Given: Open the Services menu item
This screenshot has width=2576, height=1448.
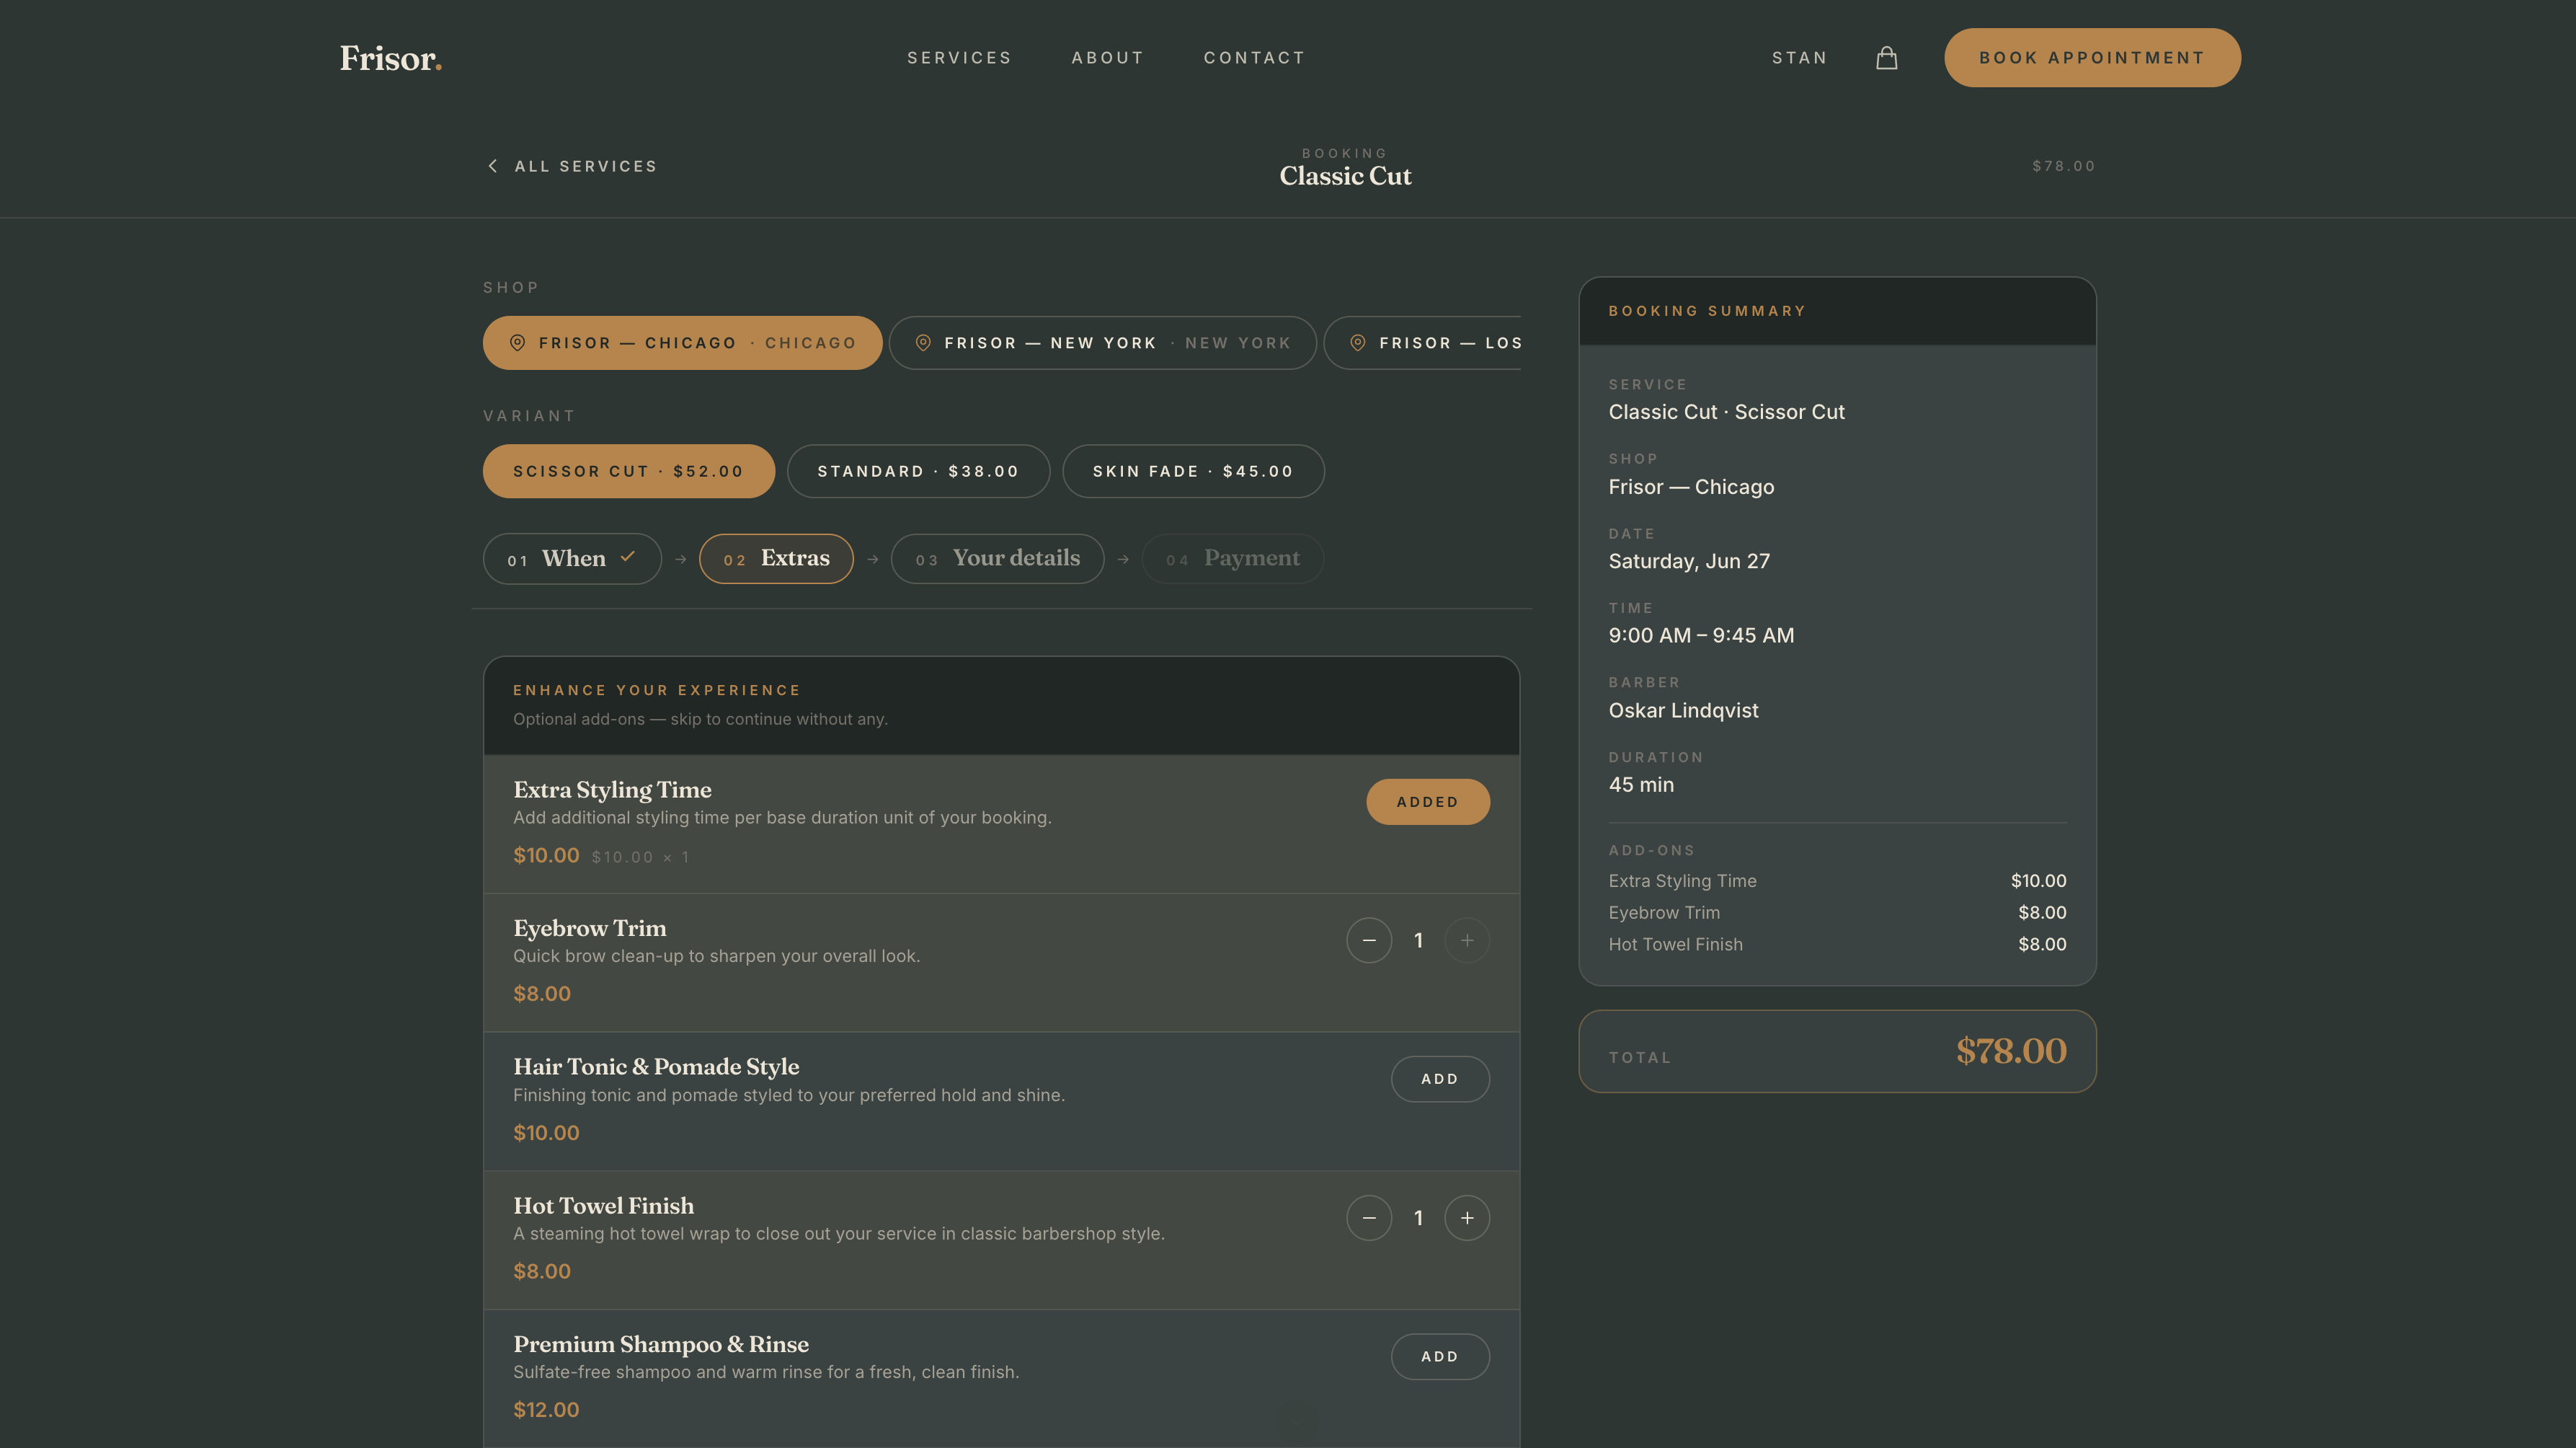Looking at the screenshot, I should 959,58.
